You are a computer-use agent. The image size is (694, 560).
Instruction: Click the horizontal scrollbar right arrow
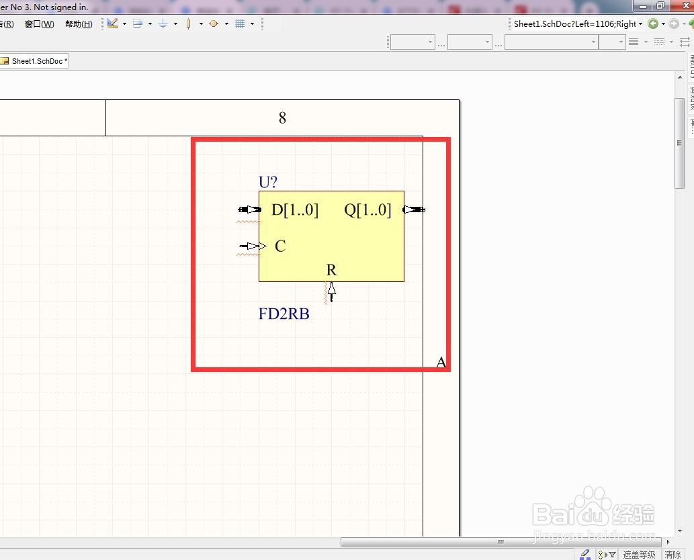coord(668,542)
